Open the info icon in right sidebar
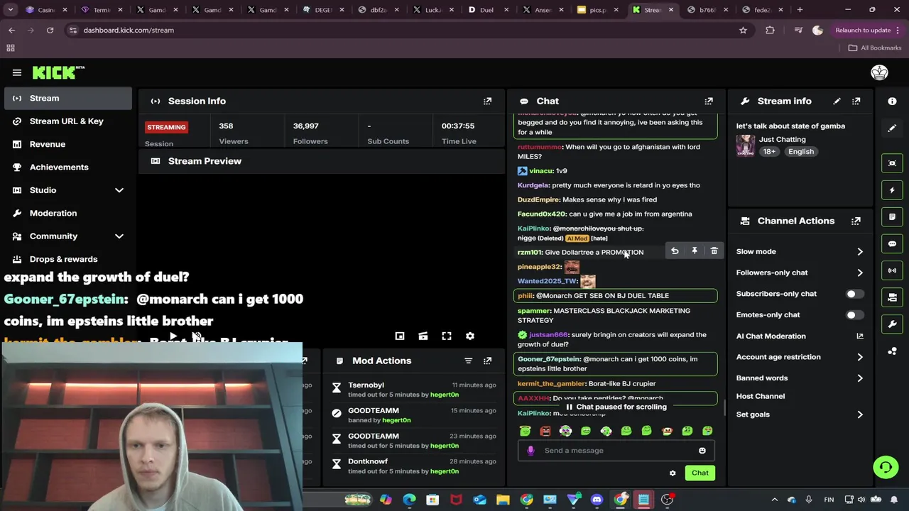The height and width of the screenshot is (511, 909). click(x=892, y=101)
